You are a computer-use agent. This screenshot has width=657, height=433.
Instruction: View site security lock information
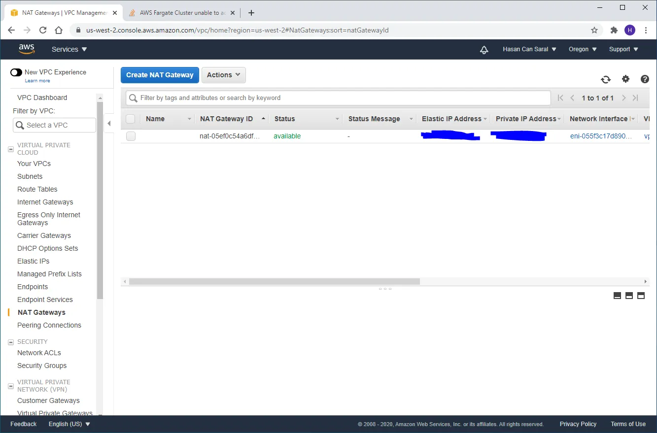point(78,30)
